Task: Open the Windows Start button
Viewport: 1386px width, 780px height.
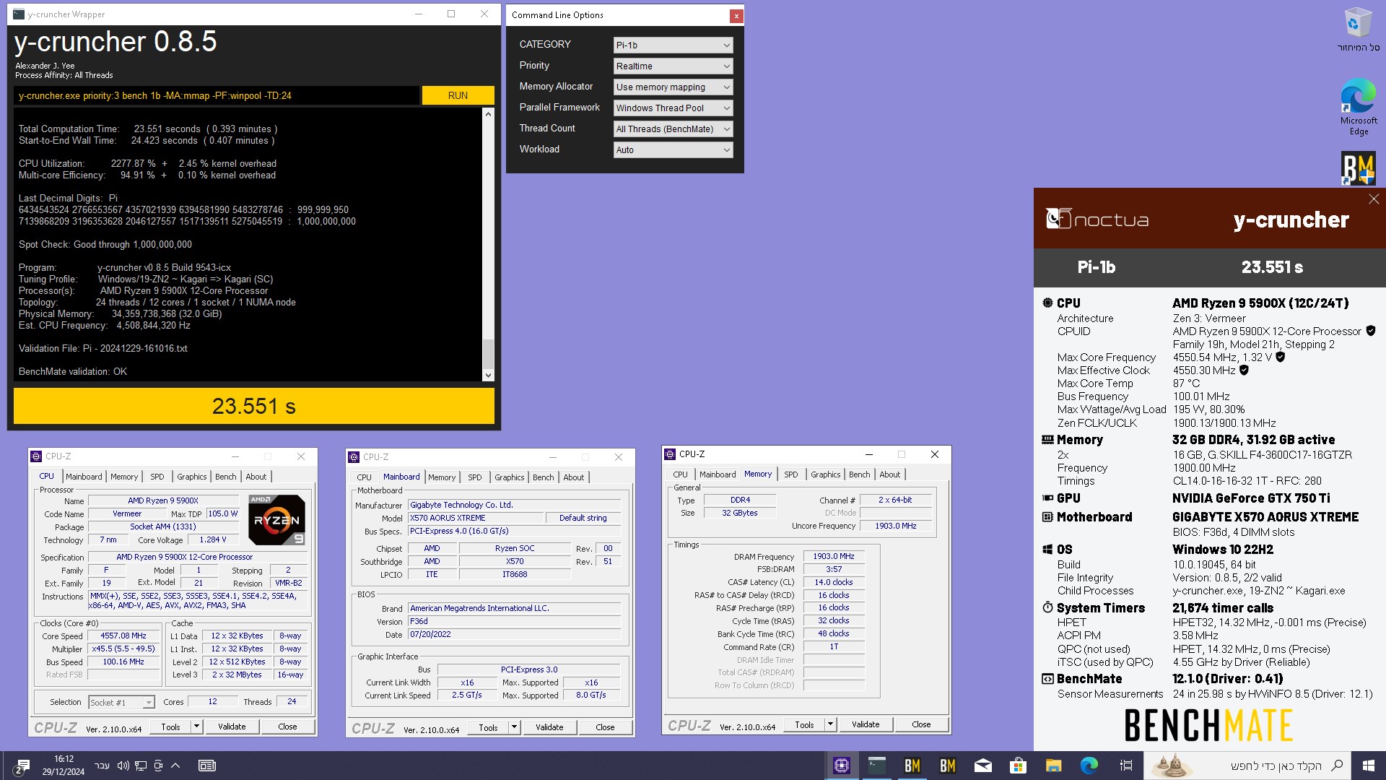Action: (1368, 766)
